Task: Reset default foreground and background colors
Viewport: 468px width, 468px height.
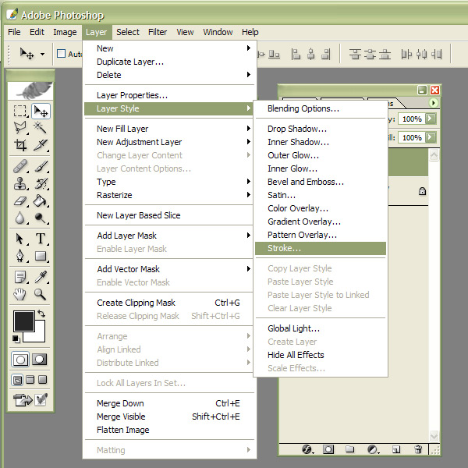Action: tap(16, 339)
